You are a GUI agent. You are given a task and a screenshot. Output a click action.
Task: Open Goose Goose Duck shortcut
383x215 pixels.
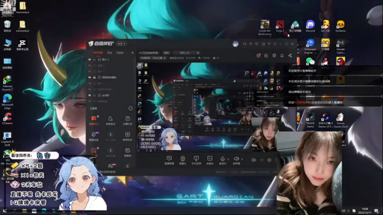pos(340,120)
